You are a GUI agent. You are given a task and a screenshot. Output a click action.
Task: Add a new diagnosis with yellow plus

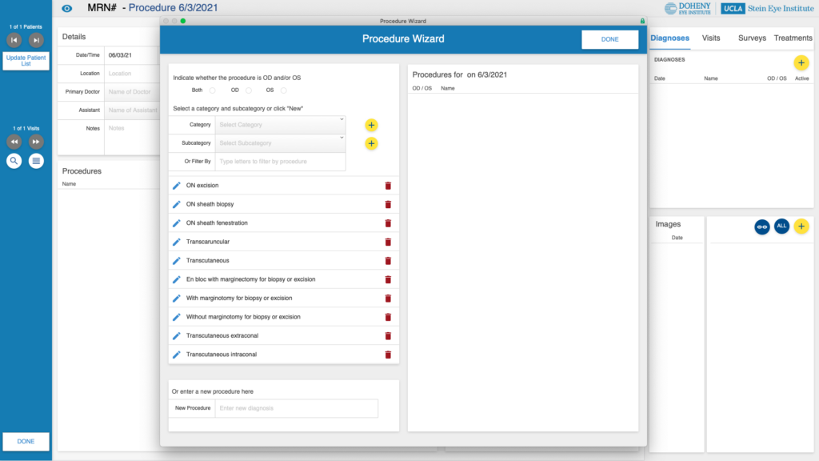[801, 62]
